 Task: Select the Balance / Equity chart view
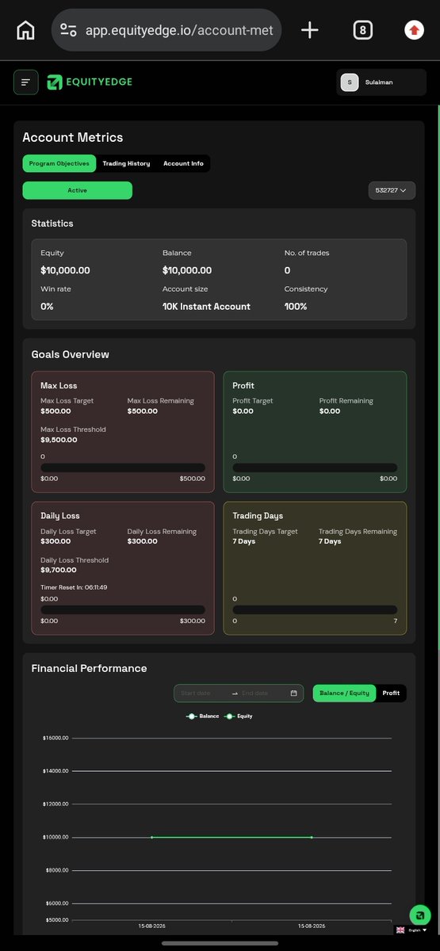[x=344, y=693]
